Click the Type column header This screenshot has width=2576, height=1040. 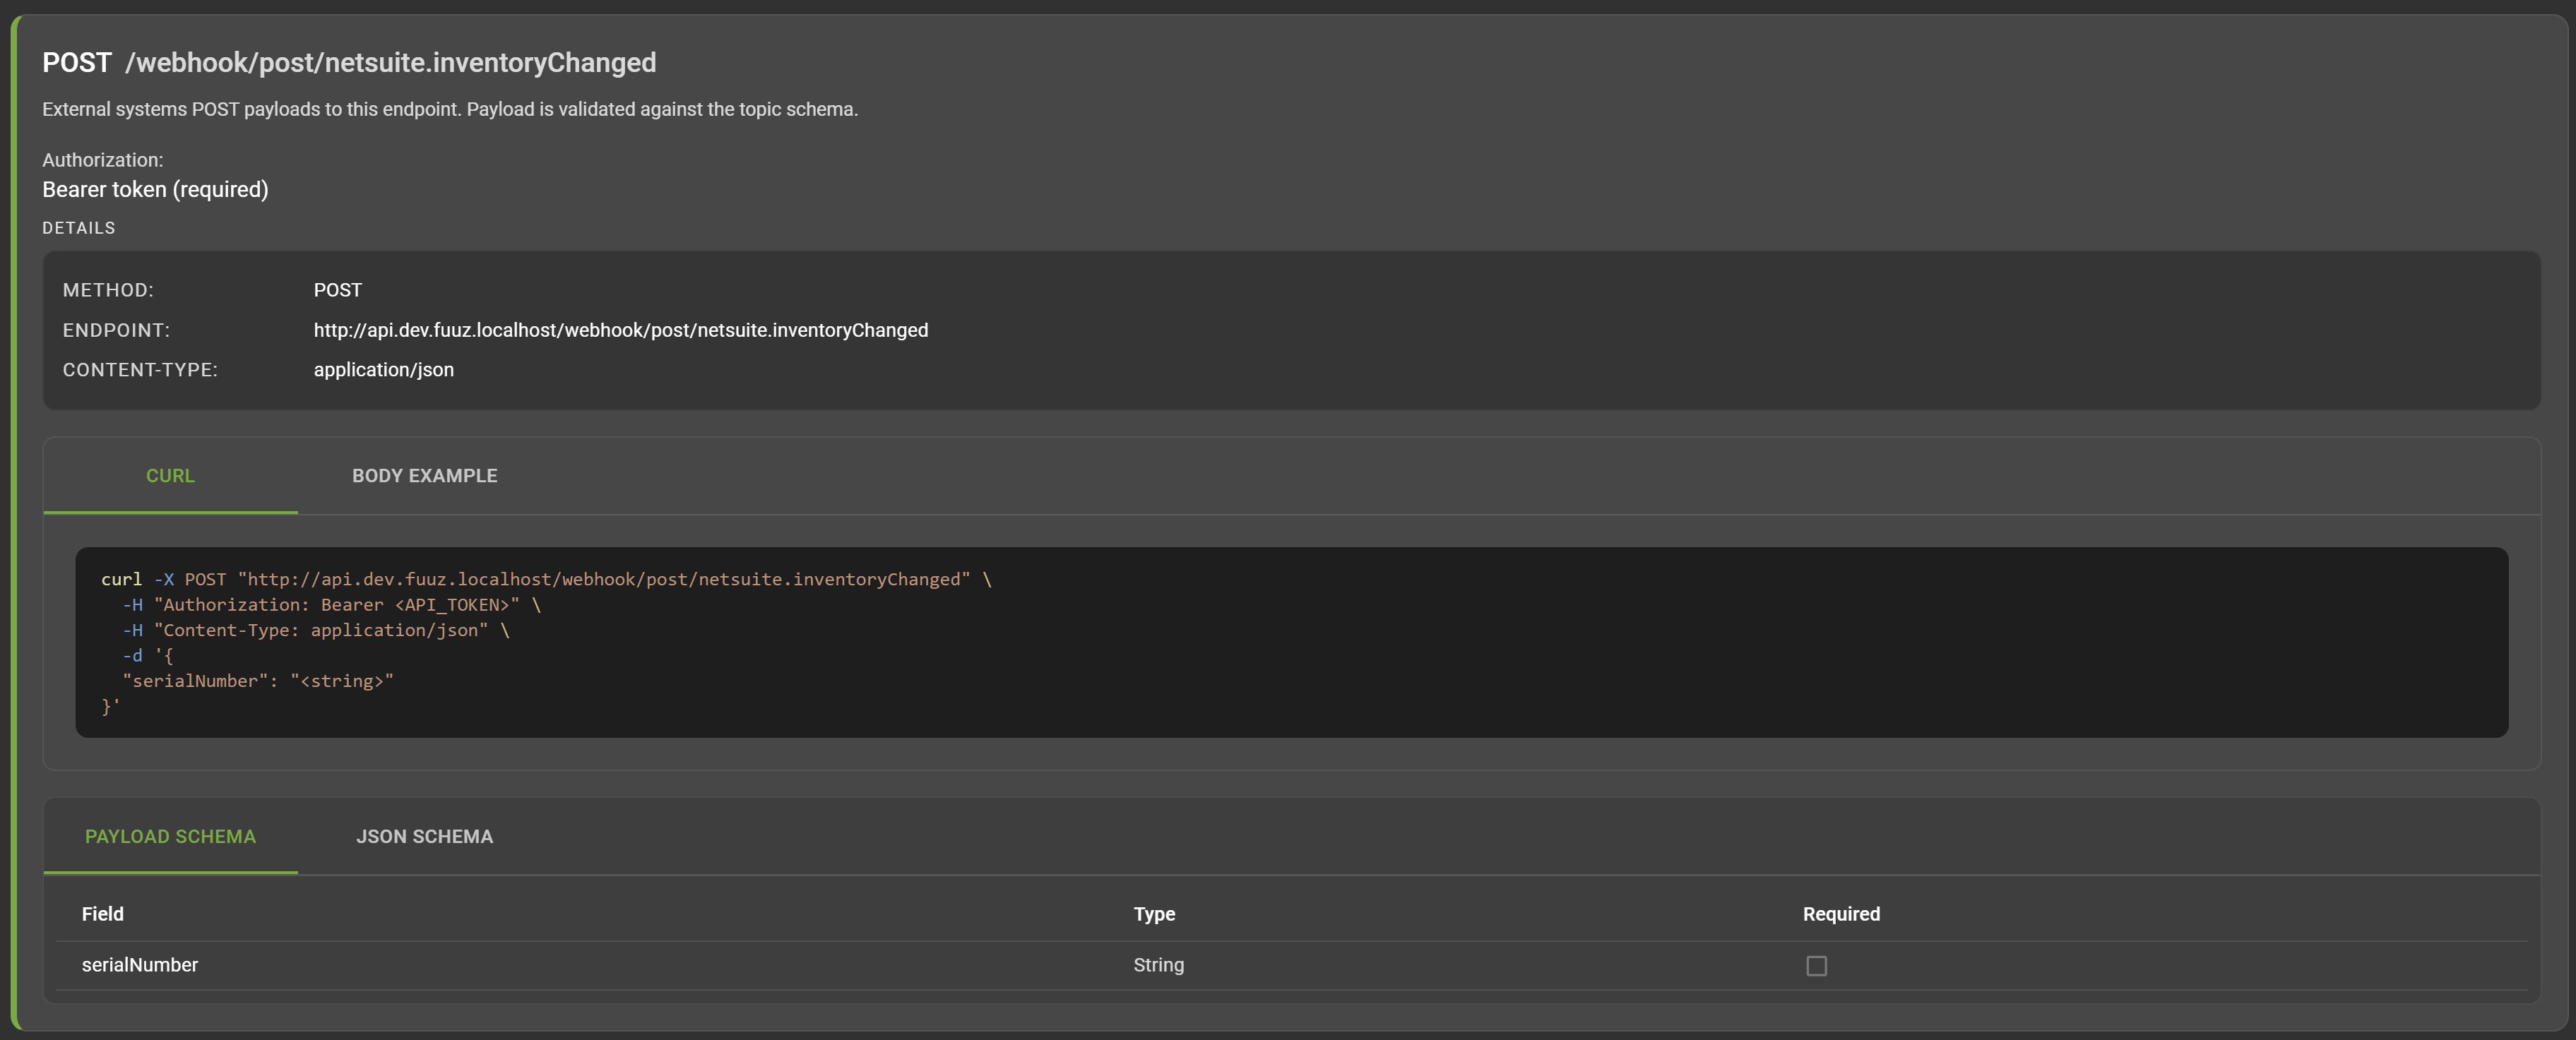tap(1154, 914)
